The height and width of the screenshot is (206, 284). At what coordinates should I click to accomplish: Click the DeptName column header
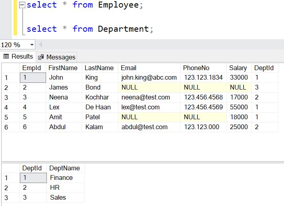point(65,168)
